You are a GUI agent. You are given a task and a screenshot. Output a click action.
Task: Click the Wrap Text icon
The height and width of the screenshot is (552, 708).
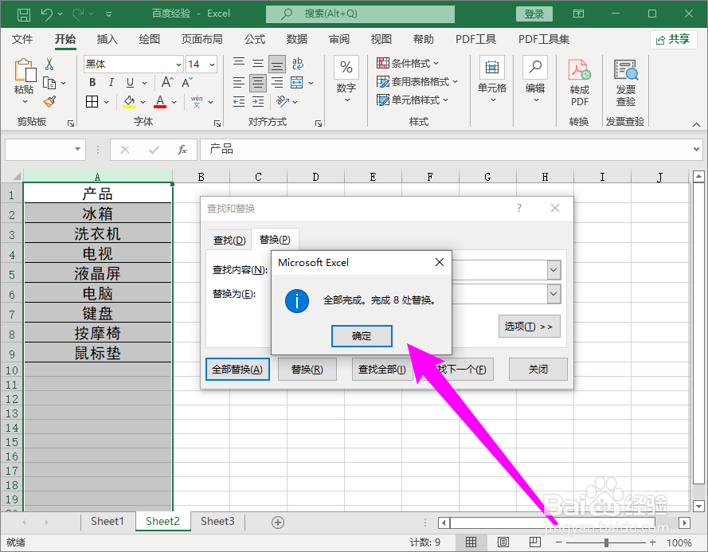pyautogui.click(x=298, y=64)
